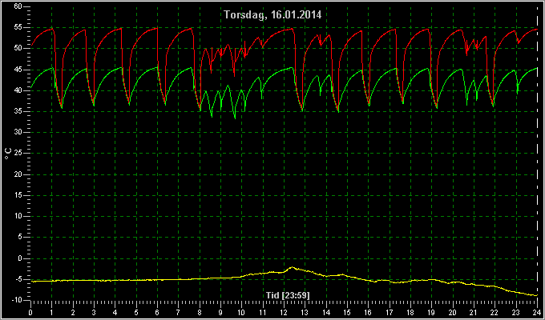
Task: Click the 6 hour label on time axis
Action: pyautogui.click(x=157, y=312)
